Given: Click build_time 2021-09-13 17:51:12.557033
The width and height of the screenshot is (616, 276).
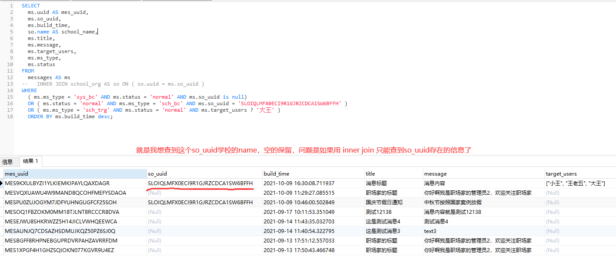Looking at the screenshot, I should point(313,240).
